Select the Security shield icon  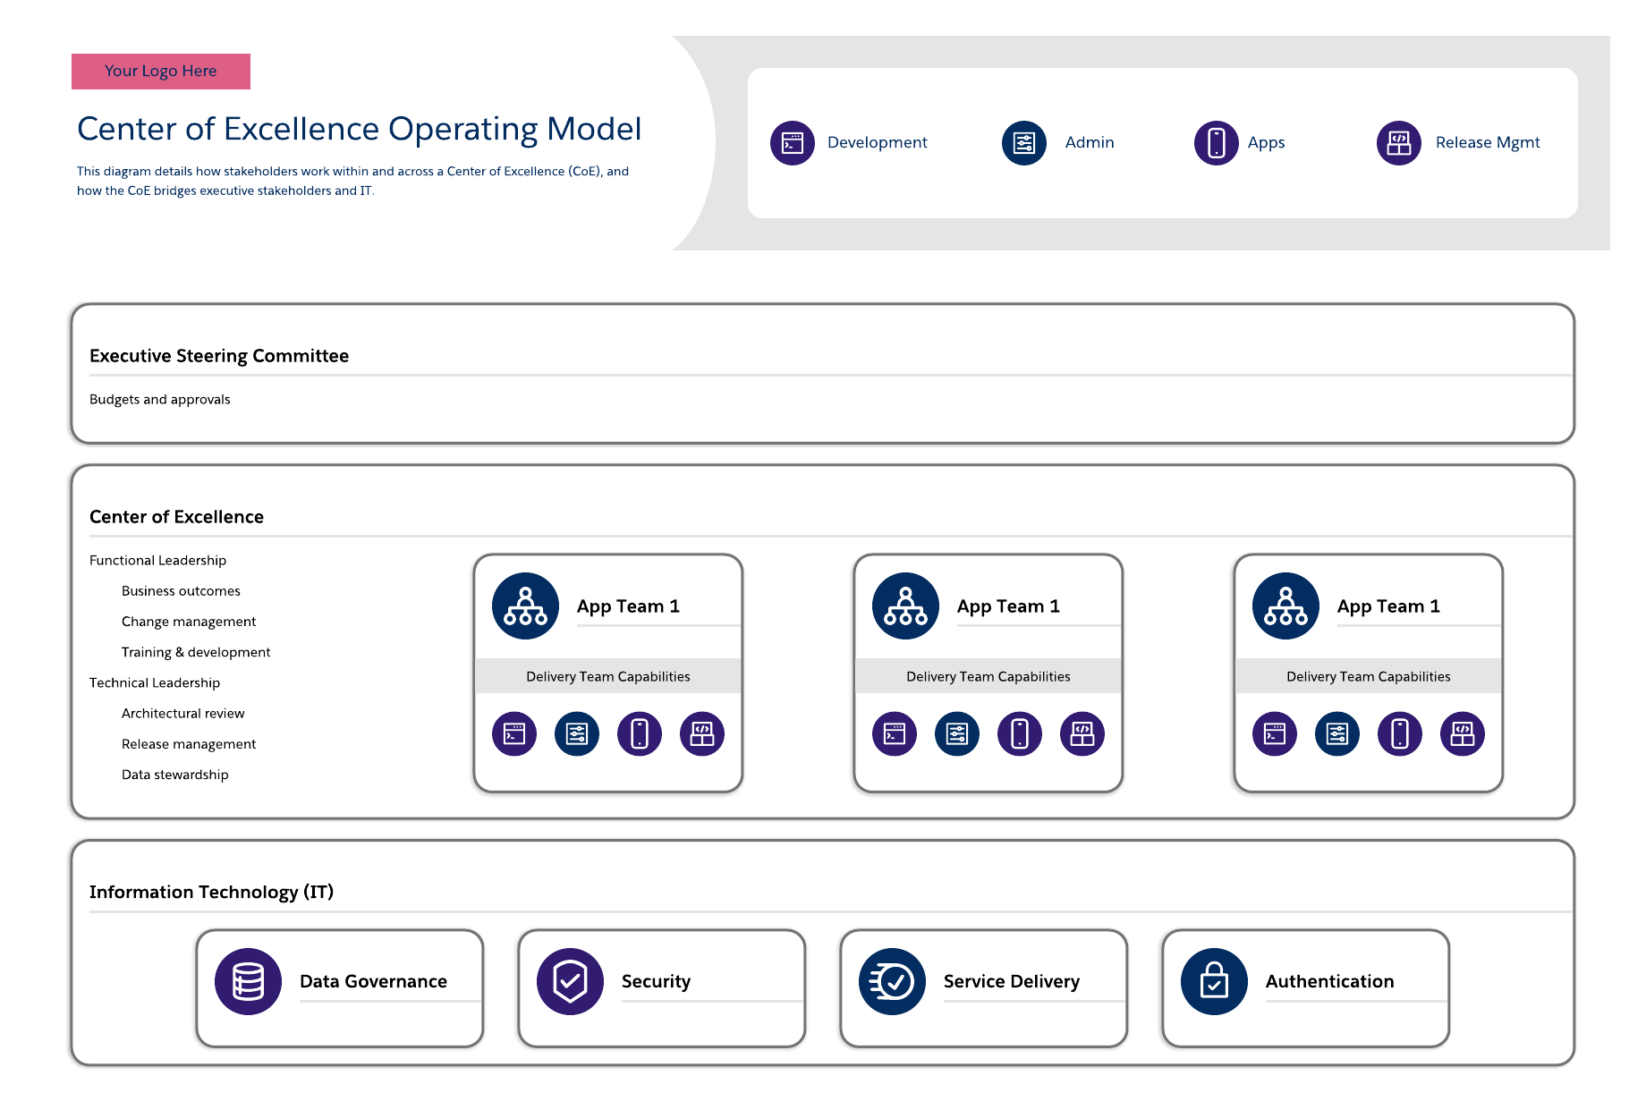[570, 981]
